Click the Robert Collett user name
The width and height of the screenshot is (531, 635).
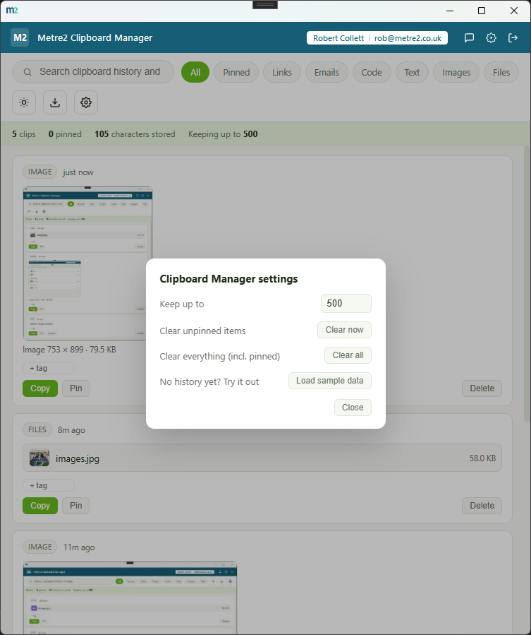tap(338, 38)
